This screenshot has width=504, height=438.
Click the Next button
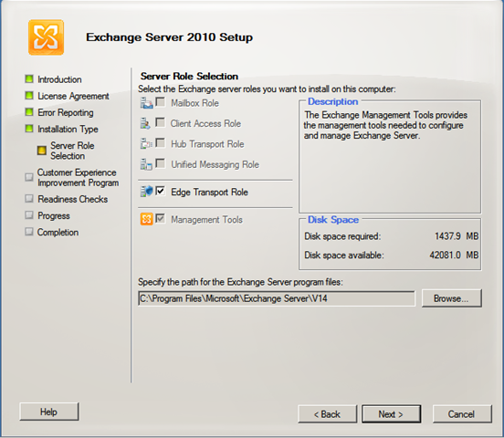pyautogui.click(x=391, y=414)
